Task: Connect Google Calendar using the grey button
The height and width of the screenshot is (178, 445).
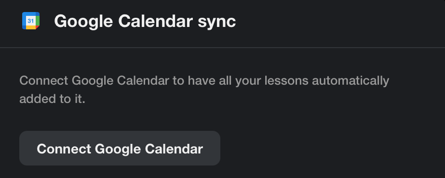Action: point(120,148)
